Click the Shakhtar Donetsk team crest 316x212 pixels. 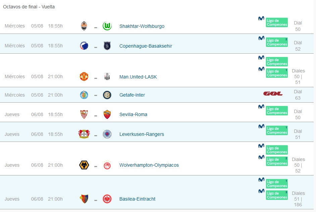click(84, 26)
